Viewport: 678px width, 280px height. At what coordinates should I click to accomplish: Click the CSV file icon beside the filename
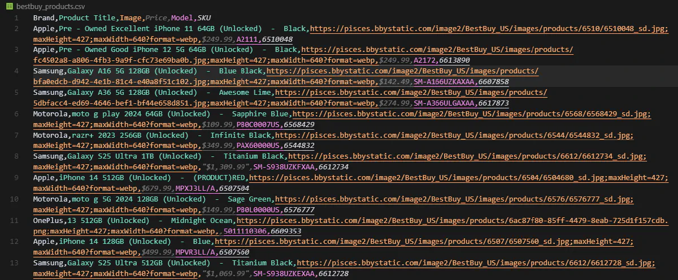tap(8, 6)
